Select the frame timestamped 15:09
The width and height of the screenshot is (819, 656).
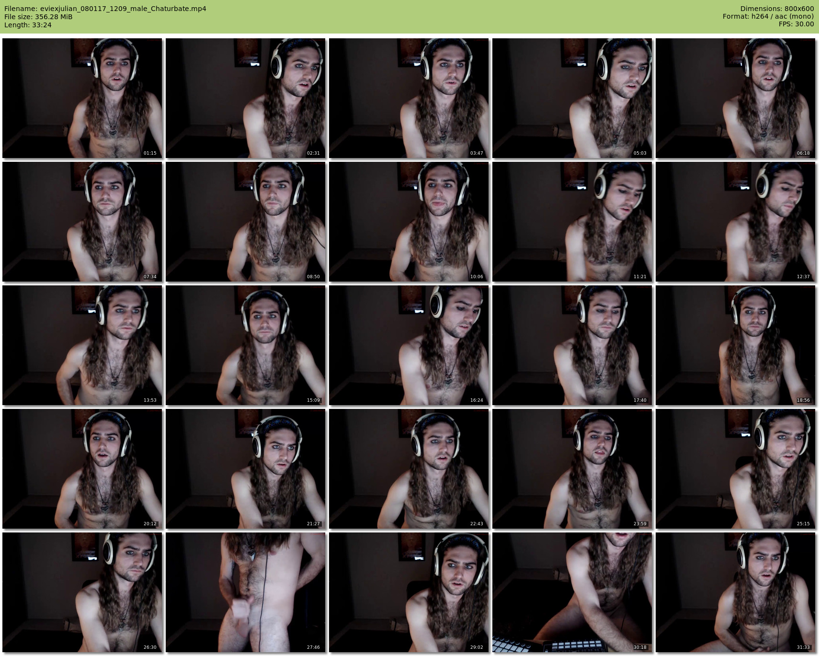245,345
